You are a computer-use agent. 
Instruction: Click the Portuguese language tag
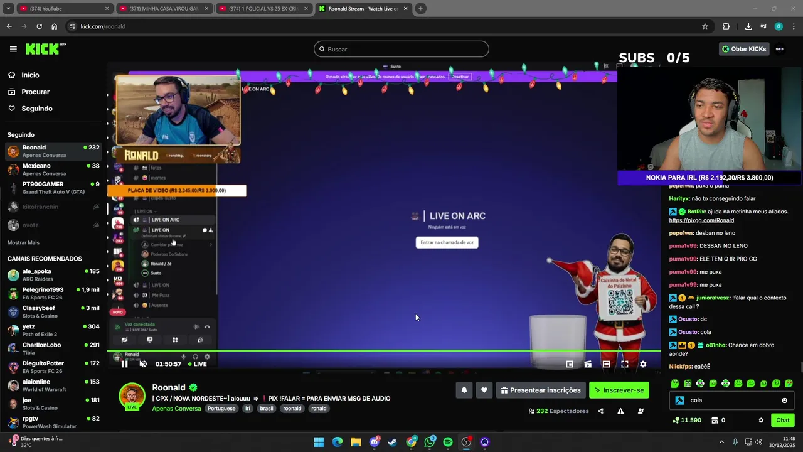click(221, 408)
